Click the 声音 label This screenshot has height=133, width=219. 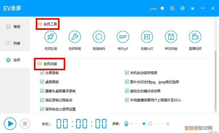[x=116, y=124]
